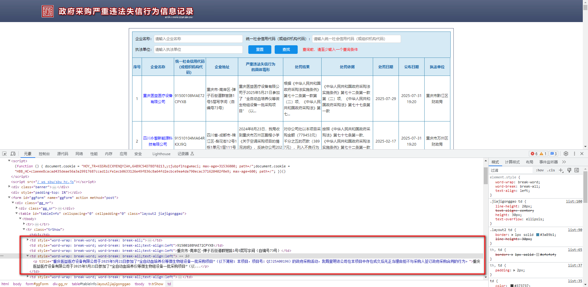Toggle .cls element classes panel
Viewport: 588px width, 287px height.
pos(551,170)
